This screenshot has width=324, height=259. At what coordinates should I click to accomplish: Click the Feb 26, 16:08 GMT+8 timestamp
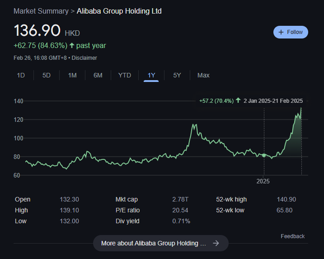(x=40, y=58)
